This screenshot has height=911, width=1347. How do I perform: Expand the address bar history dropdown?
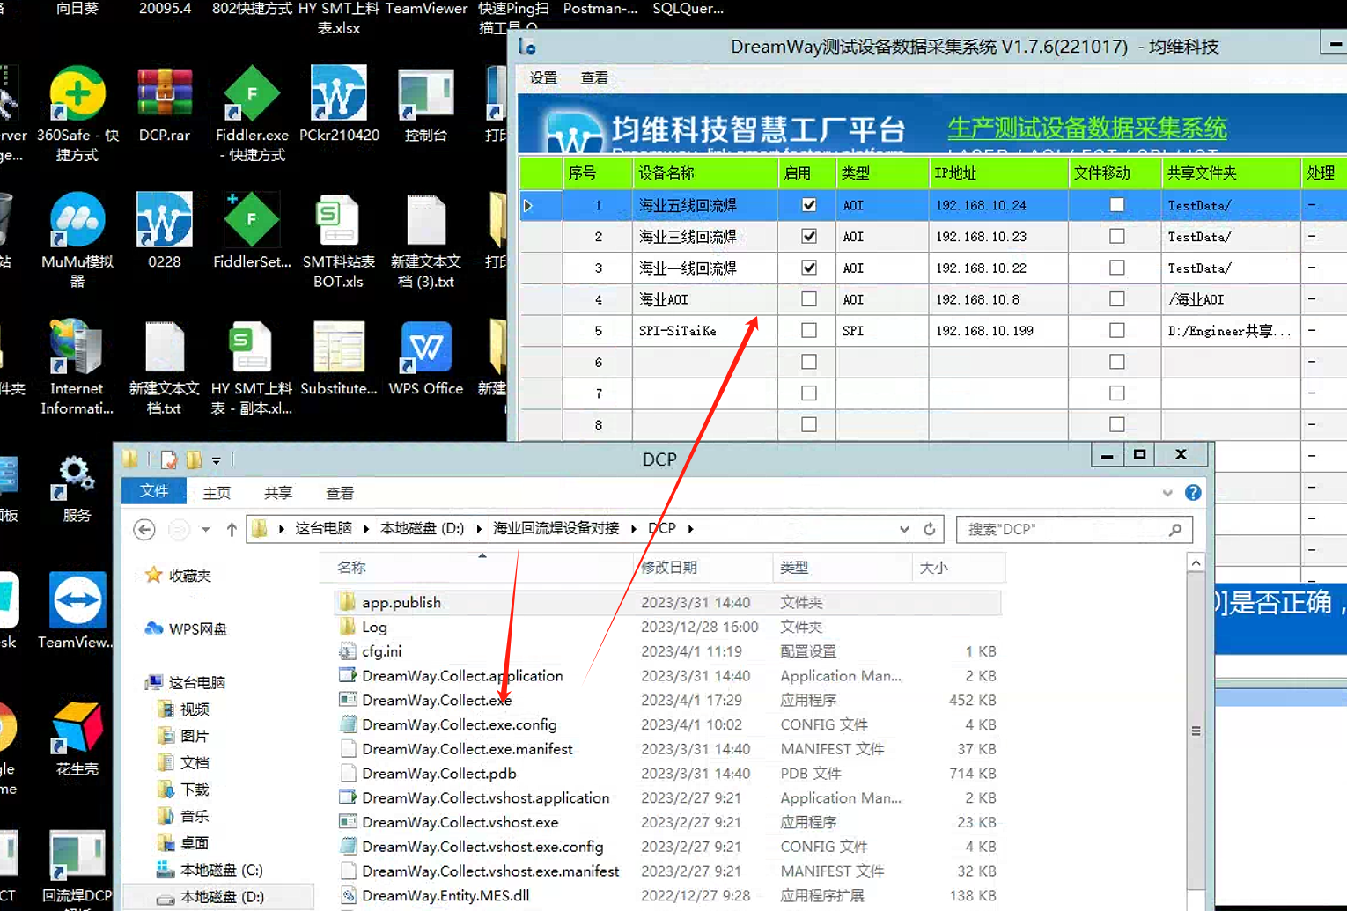point(904,529)
